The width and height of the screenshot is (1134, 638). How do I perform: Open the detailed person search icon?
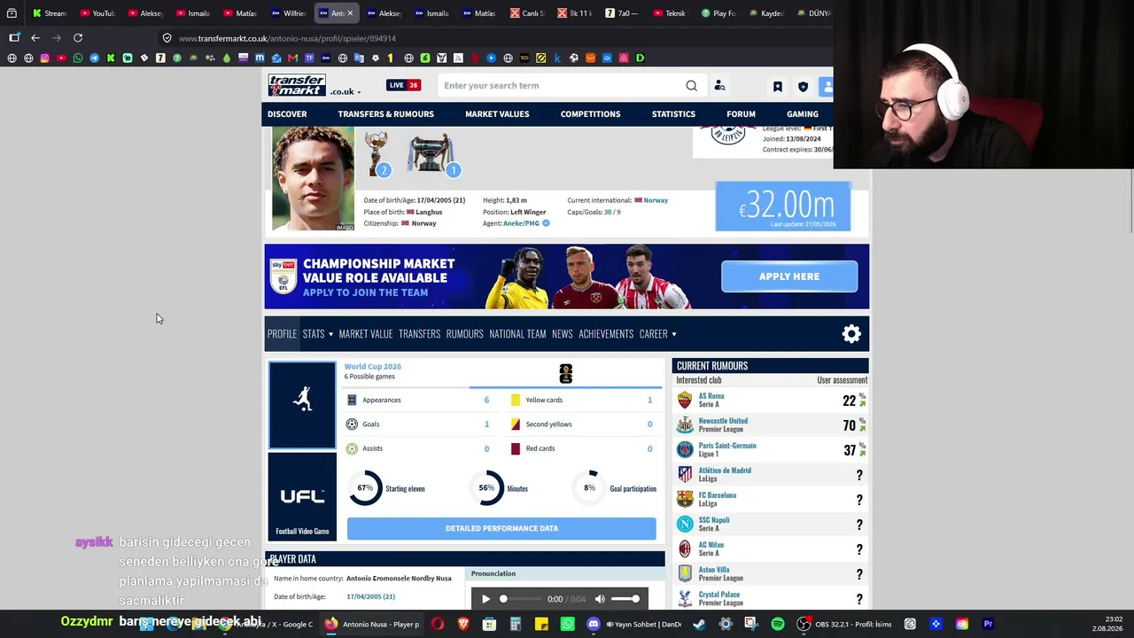pos(719,86)
